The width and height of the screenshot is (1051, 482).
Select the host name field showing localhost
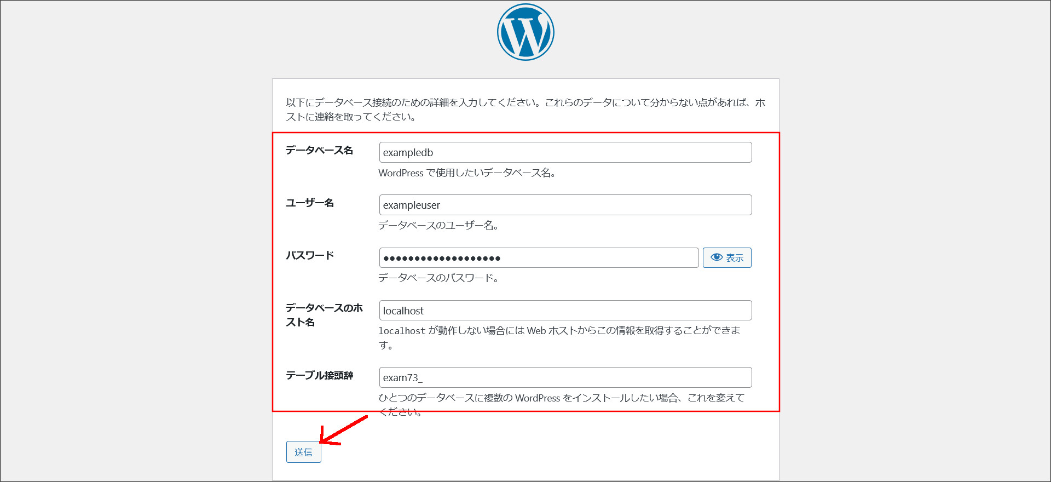pos(565,311)
